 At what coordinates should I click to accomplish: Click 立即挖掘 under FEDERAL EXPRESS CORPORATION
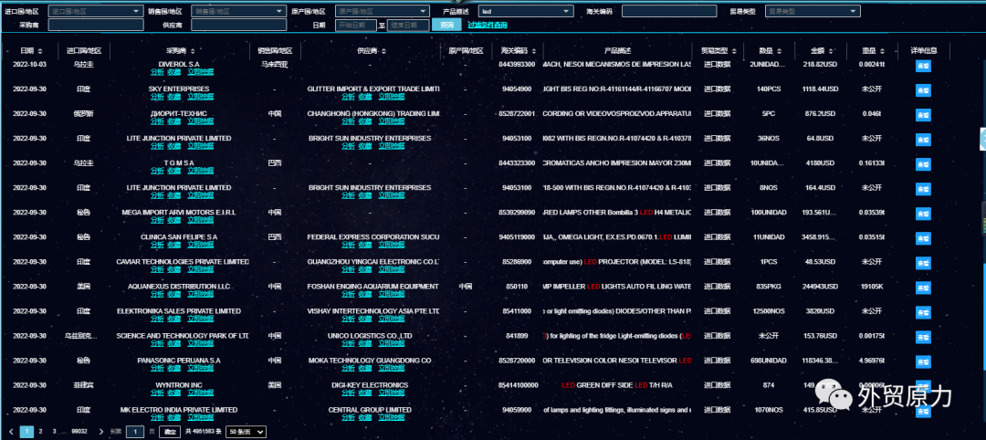click(391, 246)
